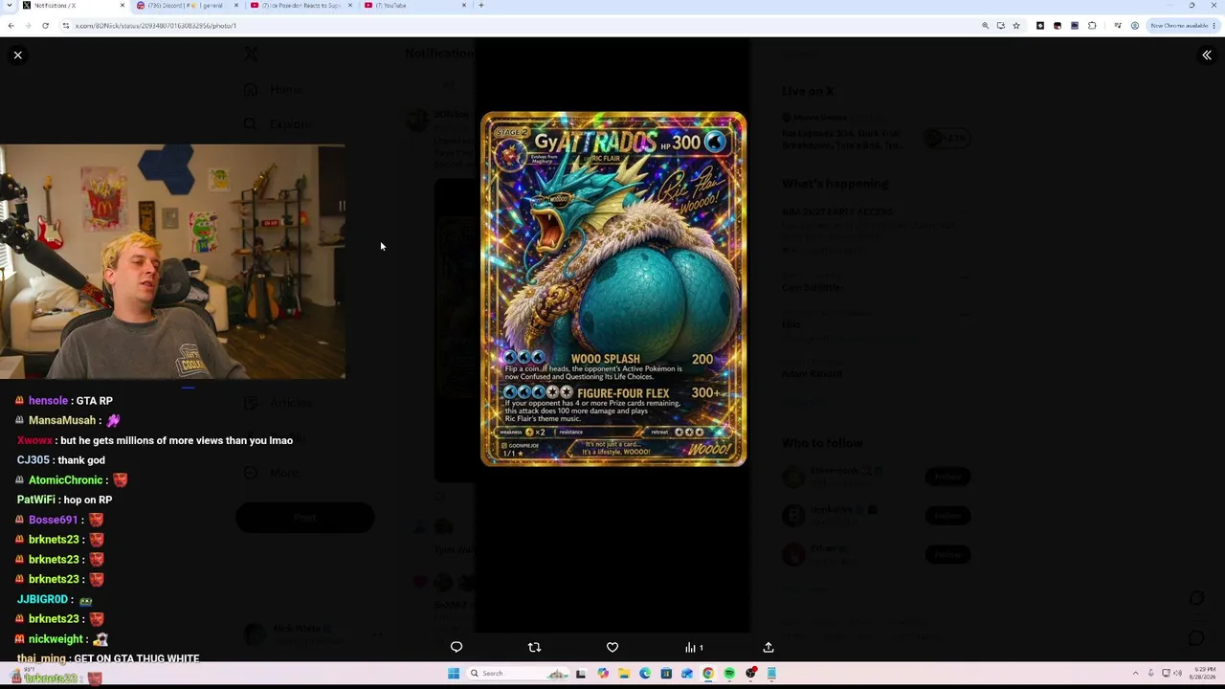The image size is (1225, 689).
Task: Open the Windows Start menu
Action: tap(454, 674)
